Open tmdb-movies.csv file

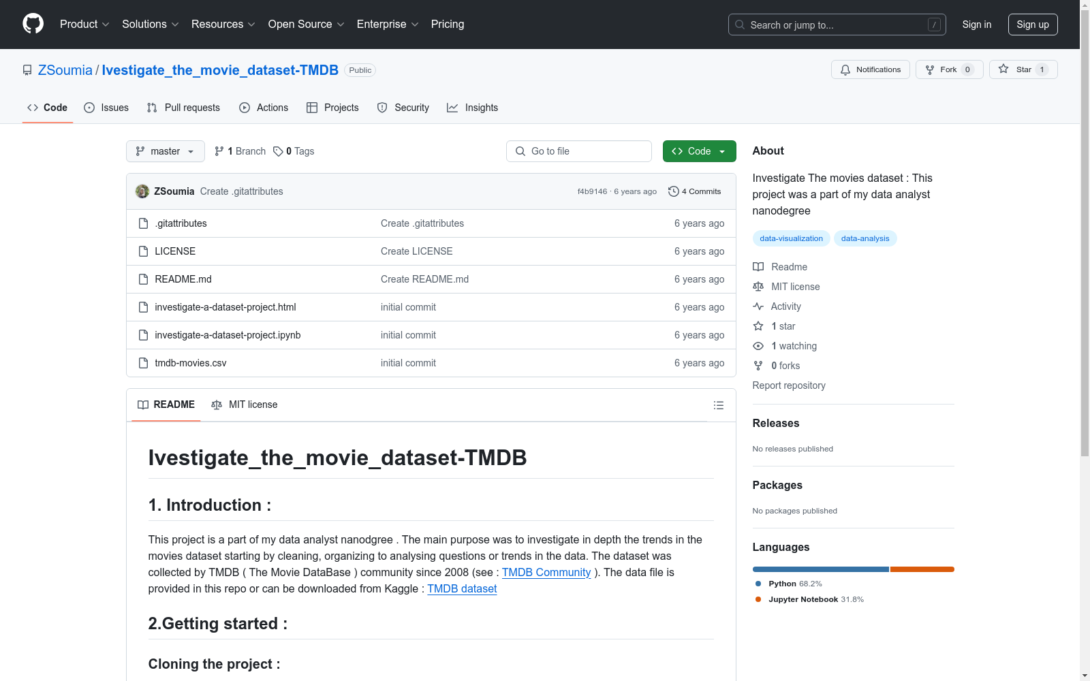[191, 363]
